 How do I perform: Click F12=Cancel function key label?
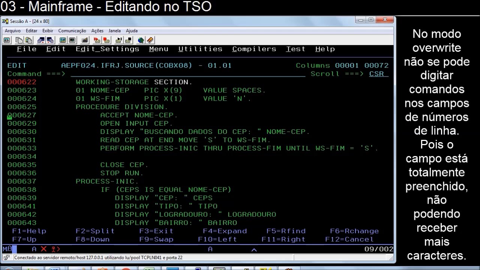[349, 239]
